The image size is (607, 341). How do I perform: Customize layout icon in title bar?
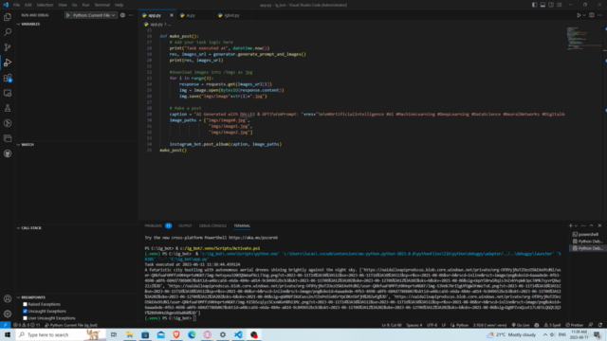(560, 5)
